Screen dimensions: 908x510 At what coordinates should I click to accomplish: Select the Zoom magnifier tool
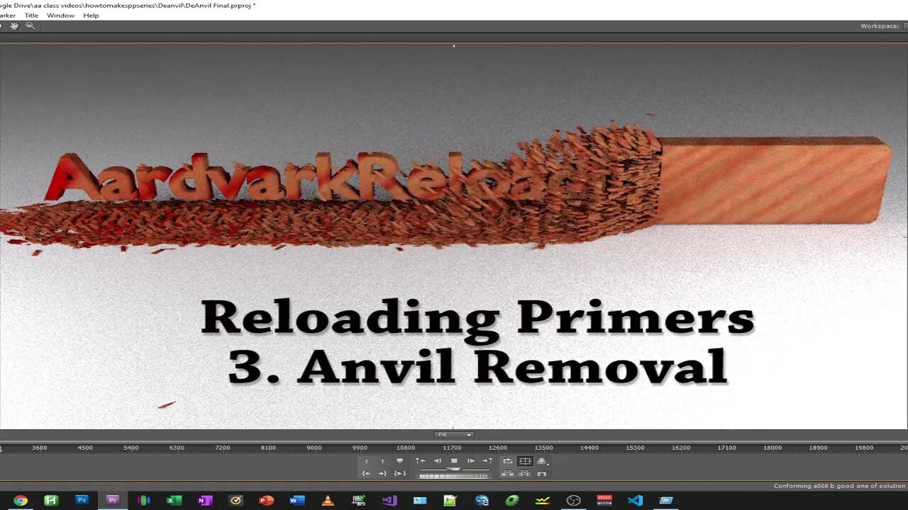pyautogui.click(x=30, y=25)
